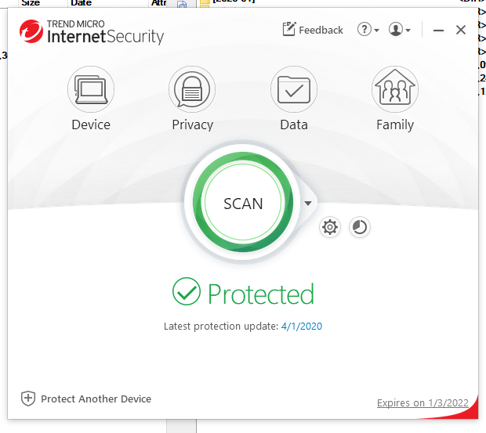Select the Privacy label text
The height and width of the screenshot is (433, 486).
[192, 124]
